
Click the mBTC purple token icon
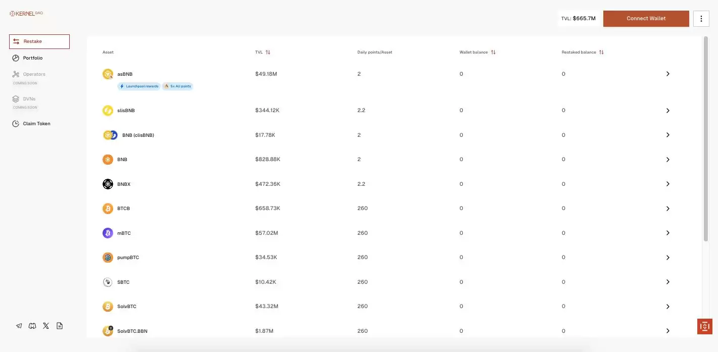point(108,233)
